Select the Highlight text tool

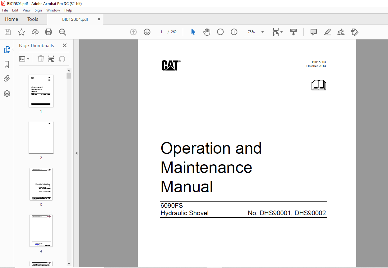tap(327, 32)
